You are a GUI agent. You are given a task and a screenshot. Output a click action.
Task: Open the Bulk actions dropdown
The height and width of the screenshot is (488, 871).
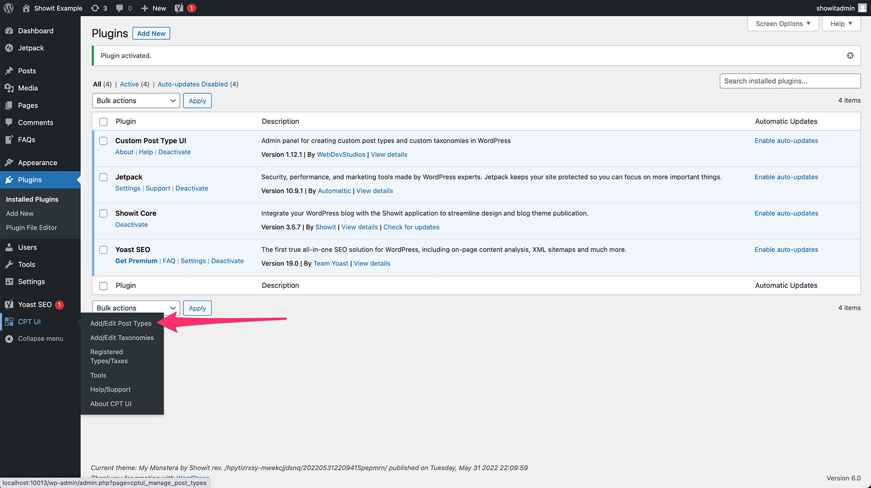tap(136, 100)
